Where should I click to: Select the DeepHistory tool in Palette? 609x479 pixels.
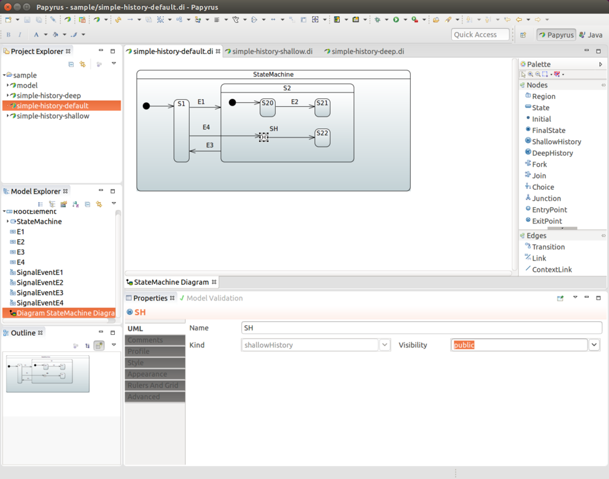pyautogui.click(x=549, y=152)
